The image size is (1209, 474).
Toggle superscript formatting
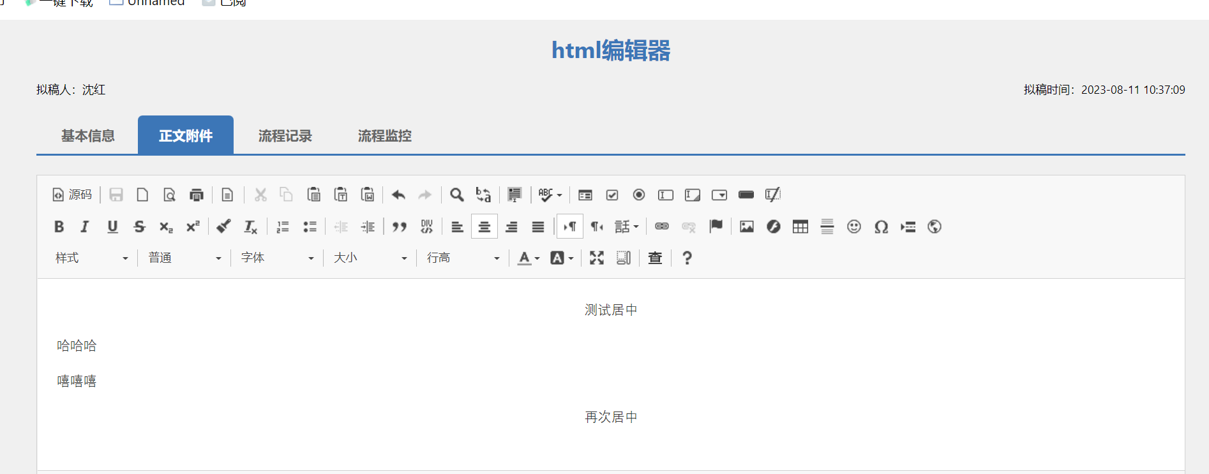193,226
